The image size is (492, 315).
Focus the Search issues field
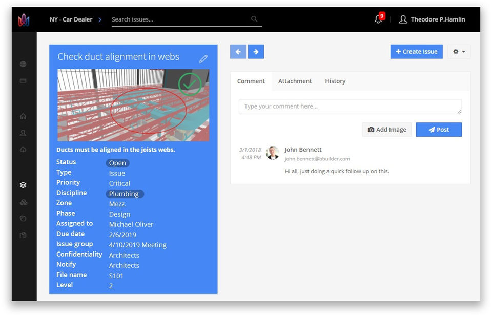click(x=187, y=19)
